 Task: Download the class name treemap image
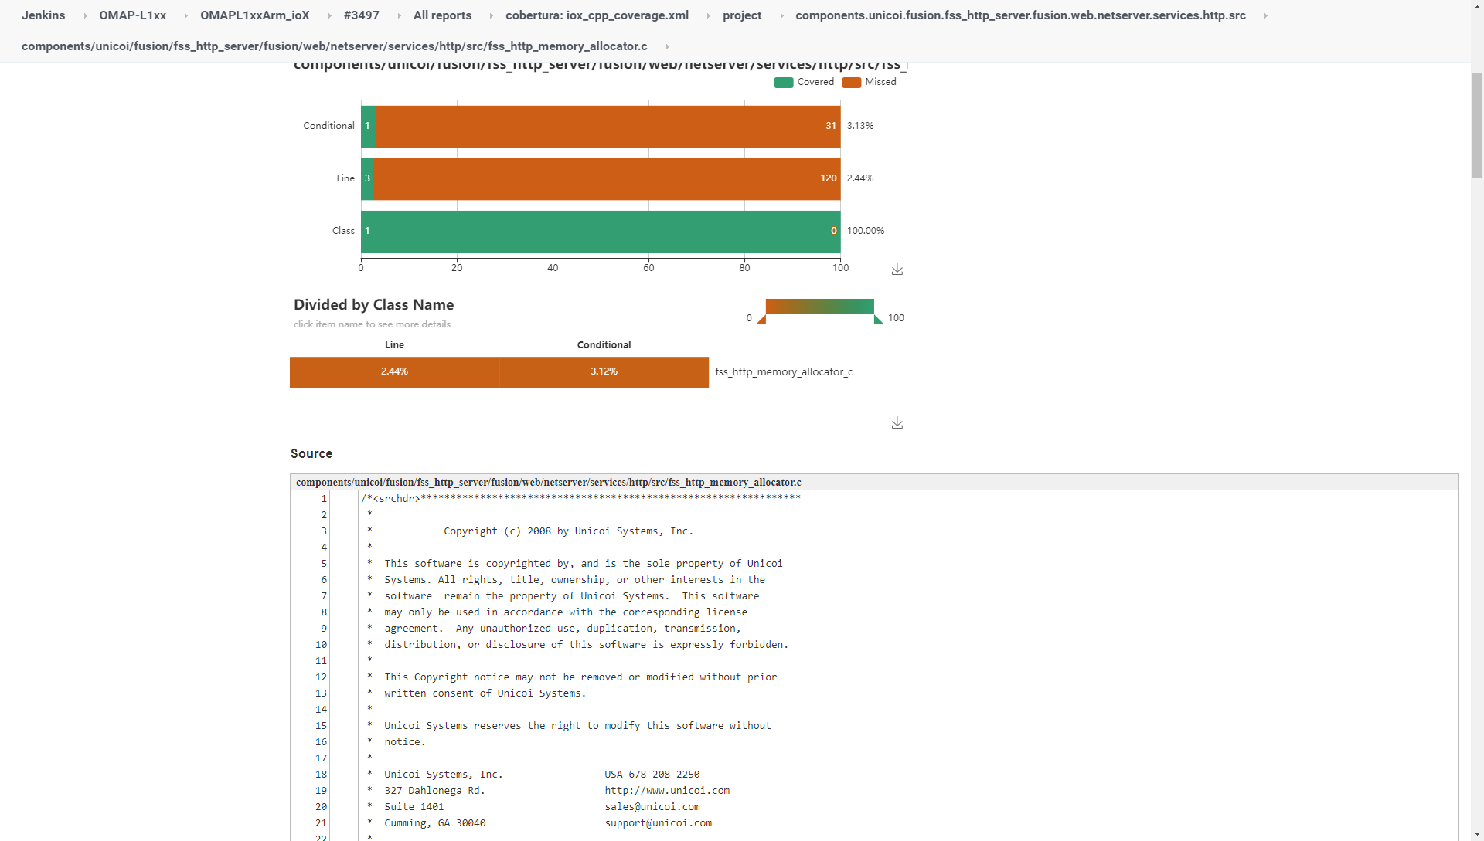pos(897,422)
